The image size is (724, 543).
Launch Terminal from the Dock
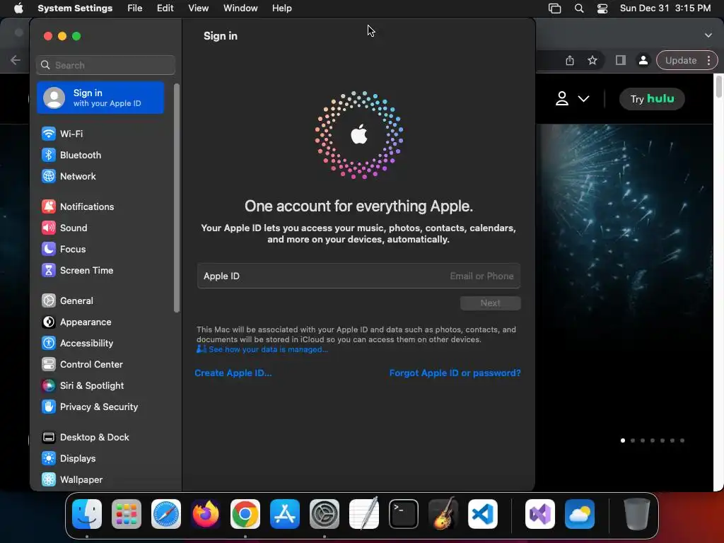404,514
